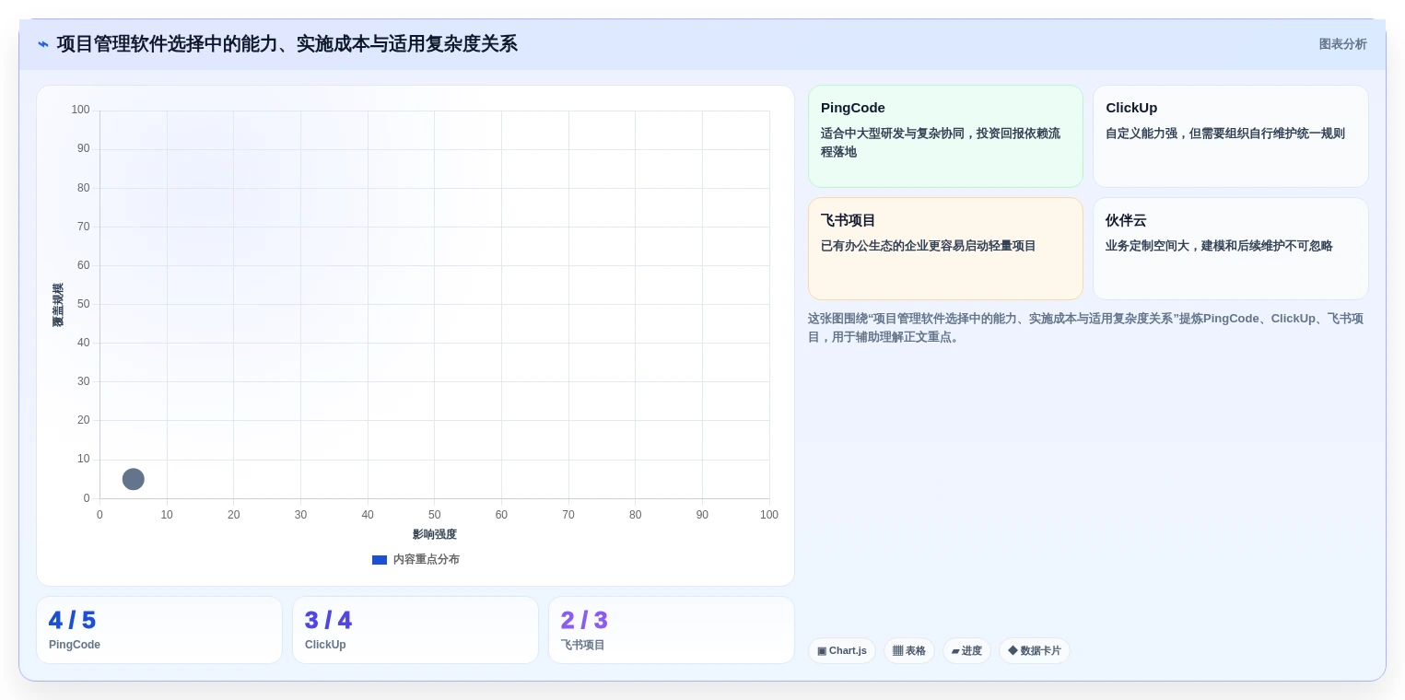1405x700 pixels.
Task: Select the 飞书项目 description card
Action: tap(945, 249)
